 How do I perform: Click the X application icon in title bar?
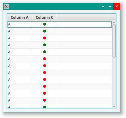[x=6, y=6]
